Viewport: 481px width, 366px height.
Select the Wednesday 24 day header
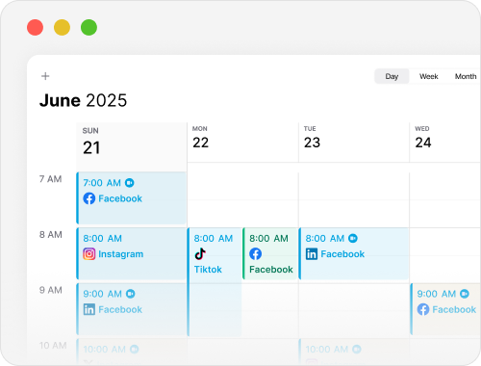[445, 143]
